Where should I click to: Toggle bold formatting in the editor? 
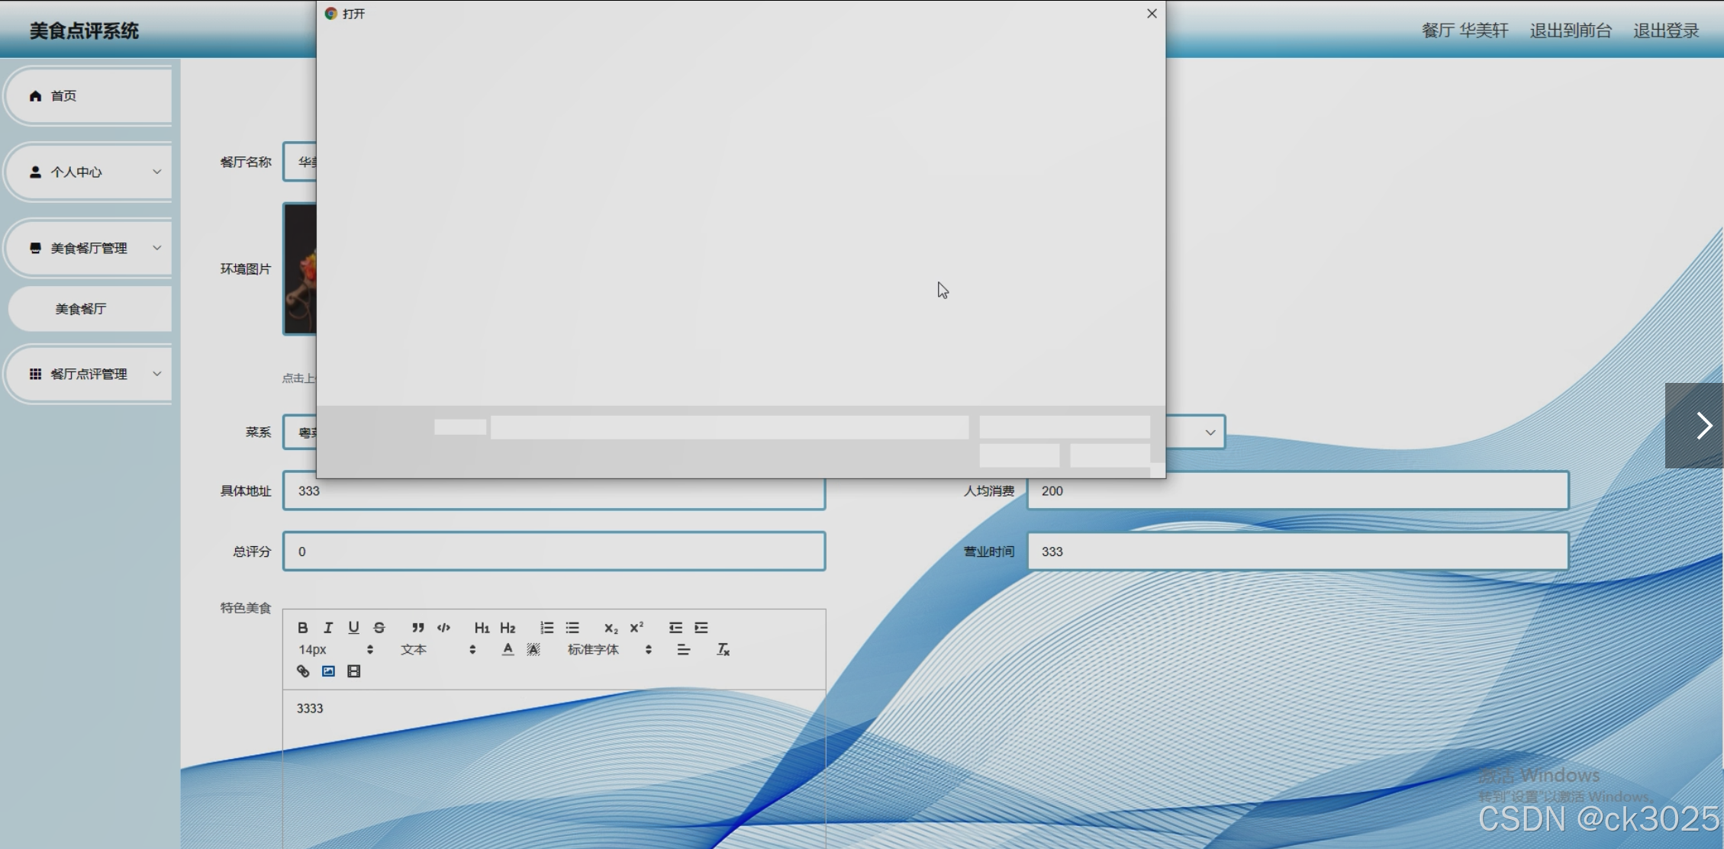[303, 628]
